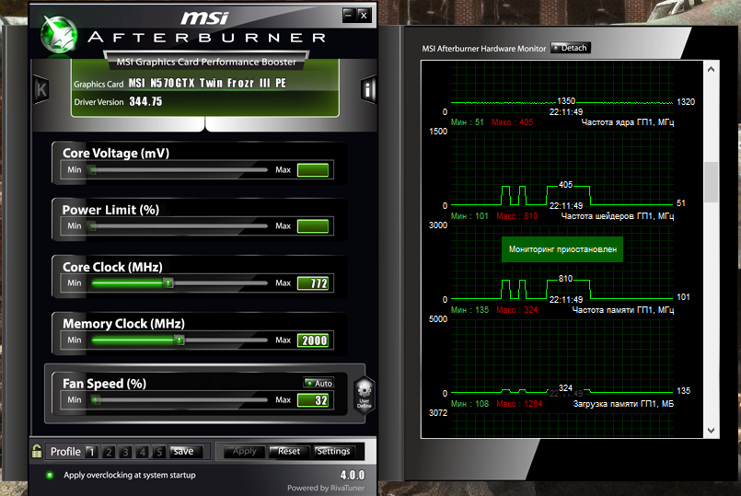This screenshot has width=741, height=496.
Task: Select profile slot 1
Action: point(92,452)
